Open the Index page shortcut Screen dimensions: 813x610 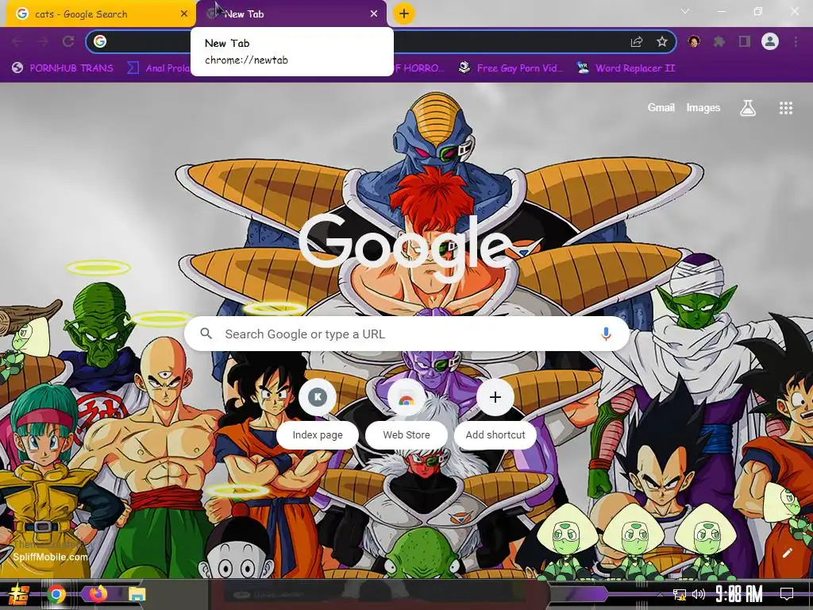click(318, 413)
